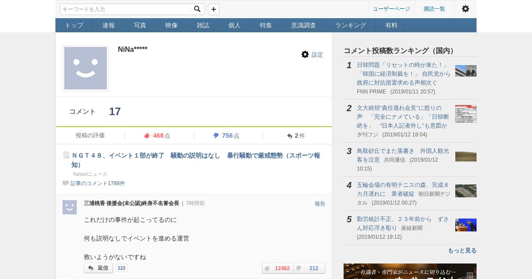The image size is (532, 279).
Task: Click the speech bubble icon by 記事のコメント
Action: click(x=66, y=183)
